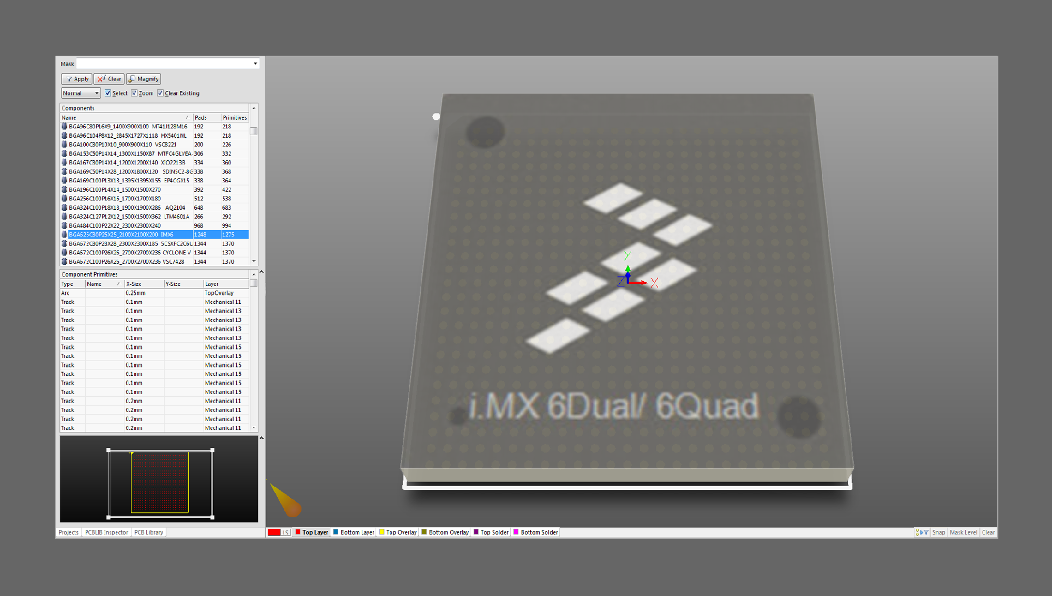The image size is (1052, 596).
Task: Select component icon for BGA96C80P16X9 MT41J128M16
Action: pos(65,126)
